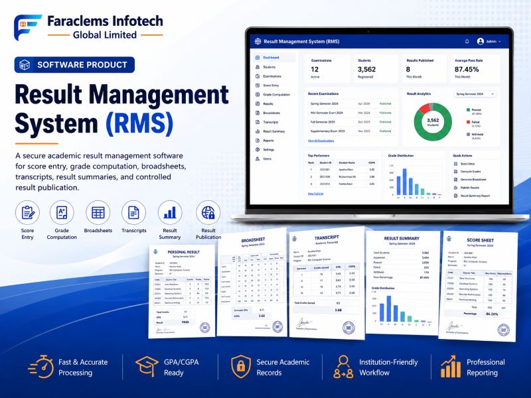Select the Supplementary Exam 2023 row
The width and height of the screenshot is (531, 398).
pyautogui.click(x=351, y=131)
